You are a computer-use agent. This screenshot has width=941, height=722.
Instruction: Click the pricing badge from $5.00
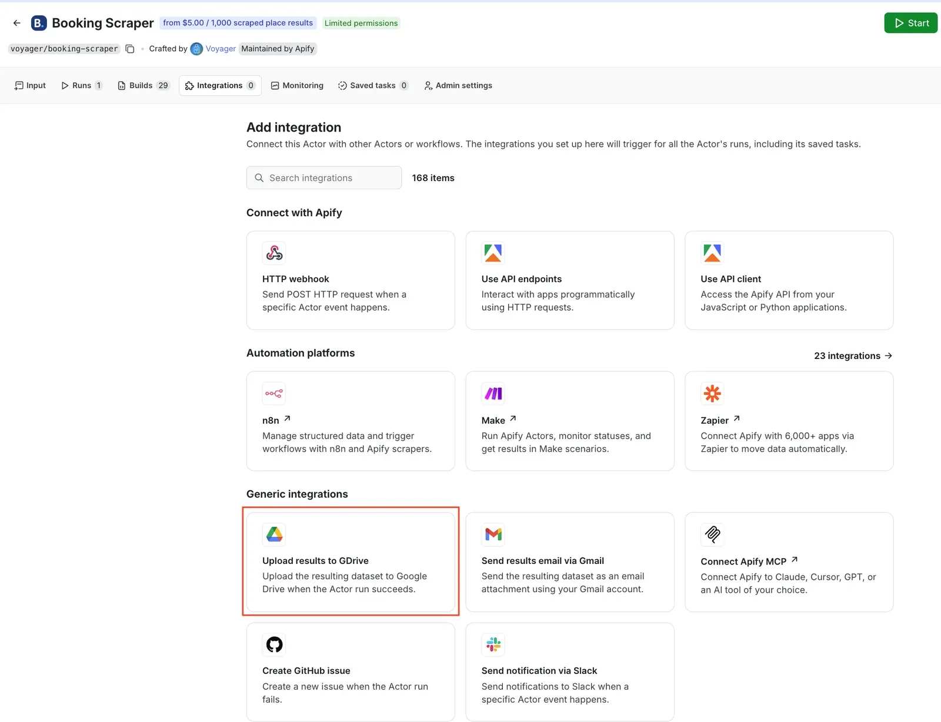238,23
